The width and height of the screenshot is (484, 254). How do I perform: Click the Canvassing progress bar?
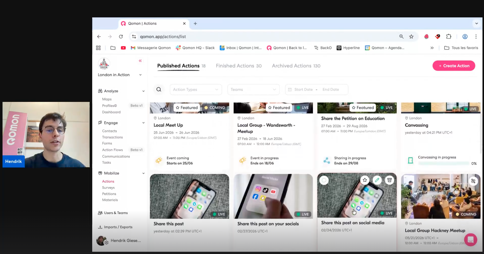(443, 163)
